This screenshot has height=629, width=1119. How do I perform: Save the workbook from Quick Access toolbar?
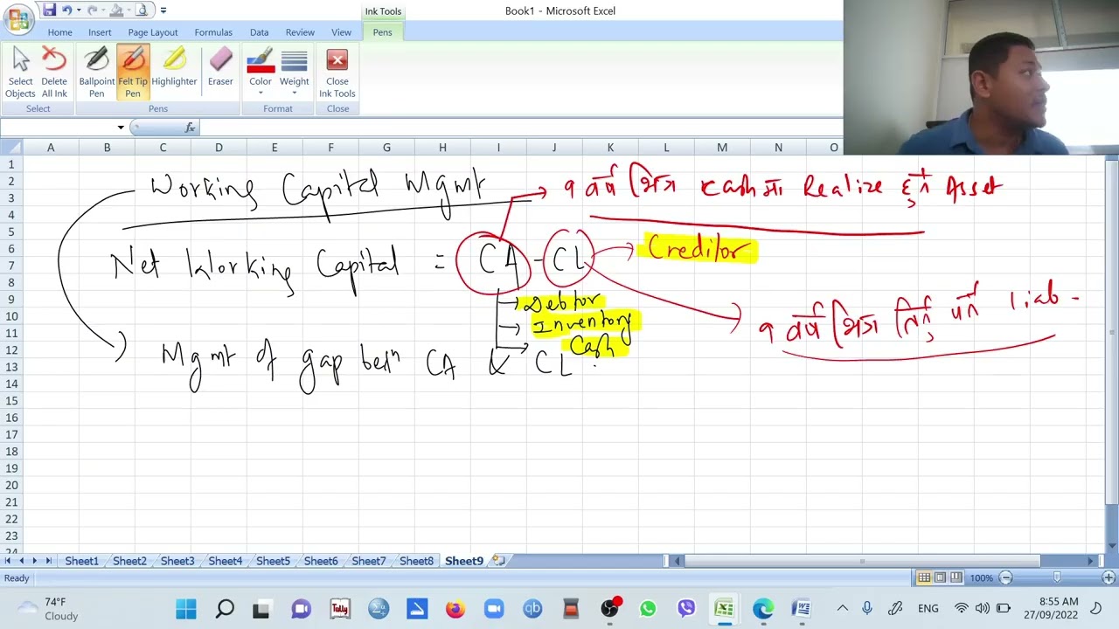(x=49, y=10)
